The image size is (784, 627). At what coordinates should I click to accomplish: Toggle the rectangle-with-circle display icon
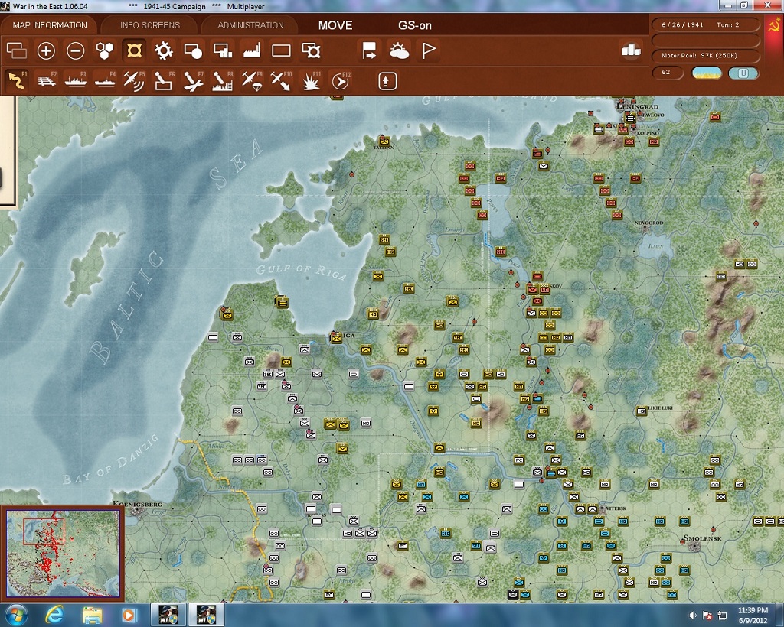(x=193, y=50)
